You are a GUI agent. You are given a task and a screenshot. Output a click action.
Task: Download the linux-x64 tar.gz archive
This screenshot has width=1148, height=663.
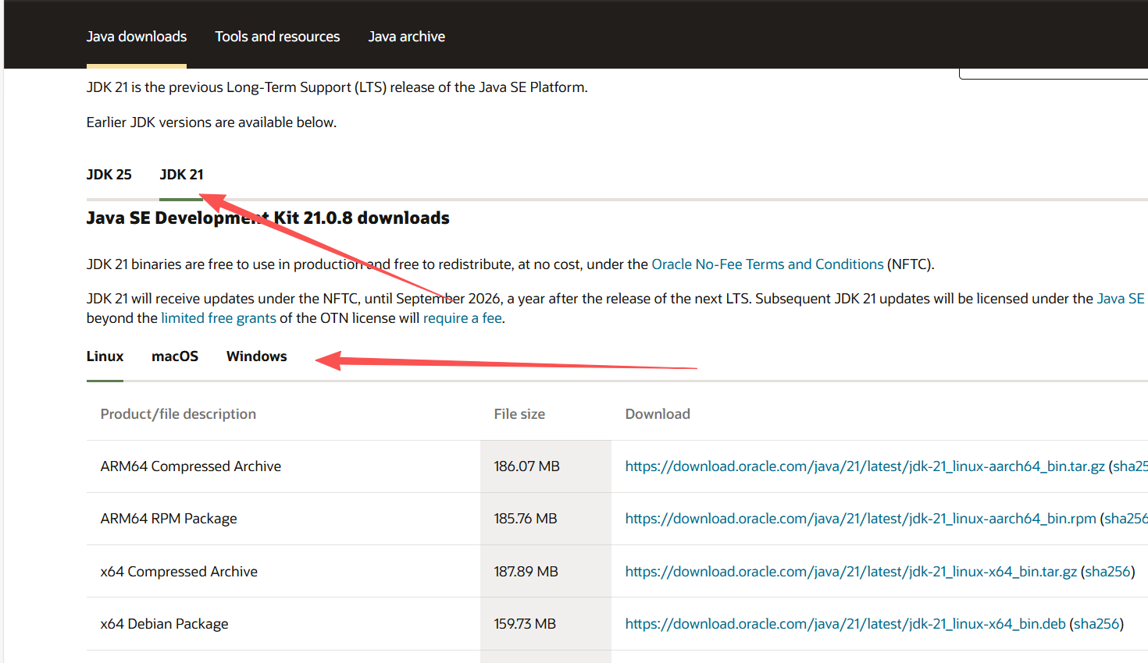[x=850, y=572]
